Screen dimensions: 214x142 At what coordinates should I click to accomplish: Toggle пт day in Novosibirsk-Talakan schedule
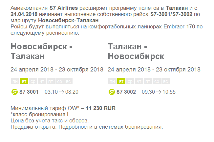tap(51, 81)
